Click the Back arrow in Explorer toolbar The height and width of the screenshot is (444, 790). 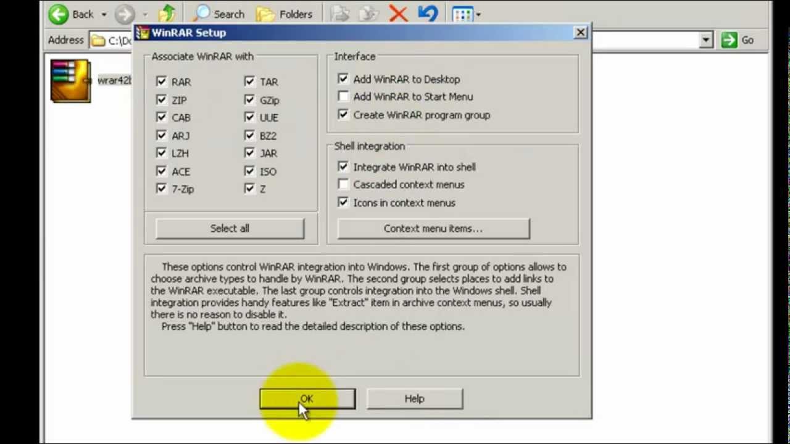pyautogui.click(x=59, y=14)
